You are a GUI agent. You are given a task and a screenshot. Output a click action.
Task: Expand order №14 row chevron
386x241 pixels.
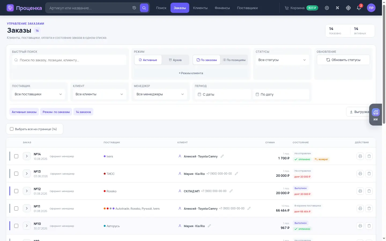27,156
